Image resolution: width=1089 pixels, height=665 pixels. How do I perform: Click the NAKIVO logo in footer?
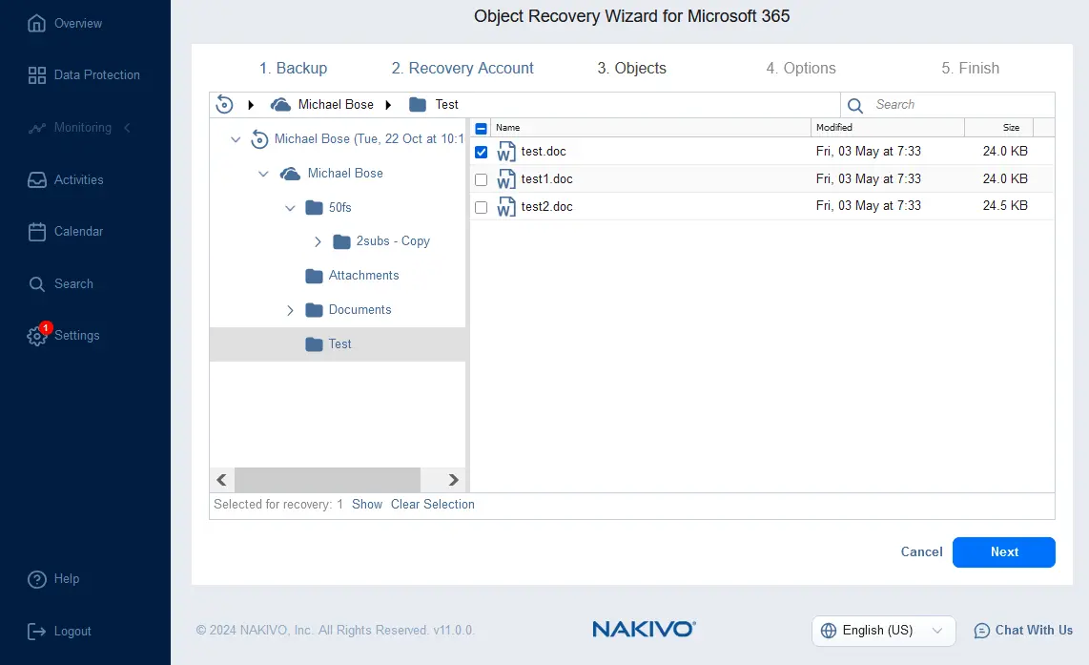[x=644, y=630]
